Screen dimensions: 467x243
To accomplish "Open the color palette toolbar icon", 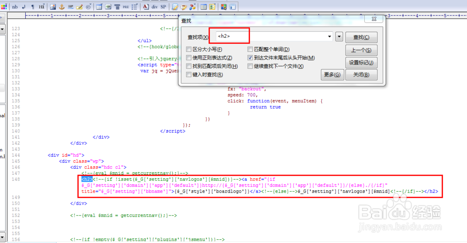I will (x=4, y=7).
